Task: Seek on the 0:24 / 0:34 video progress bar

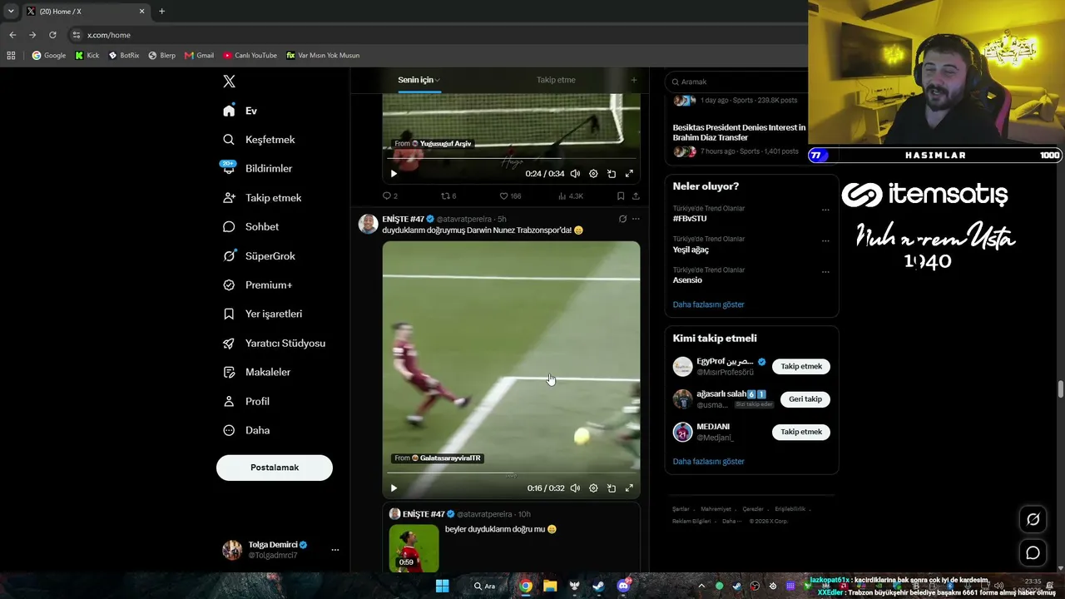Action: coord(511,158)
